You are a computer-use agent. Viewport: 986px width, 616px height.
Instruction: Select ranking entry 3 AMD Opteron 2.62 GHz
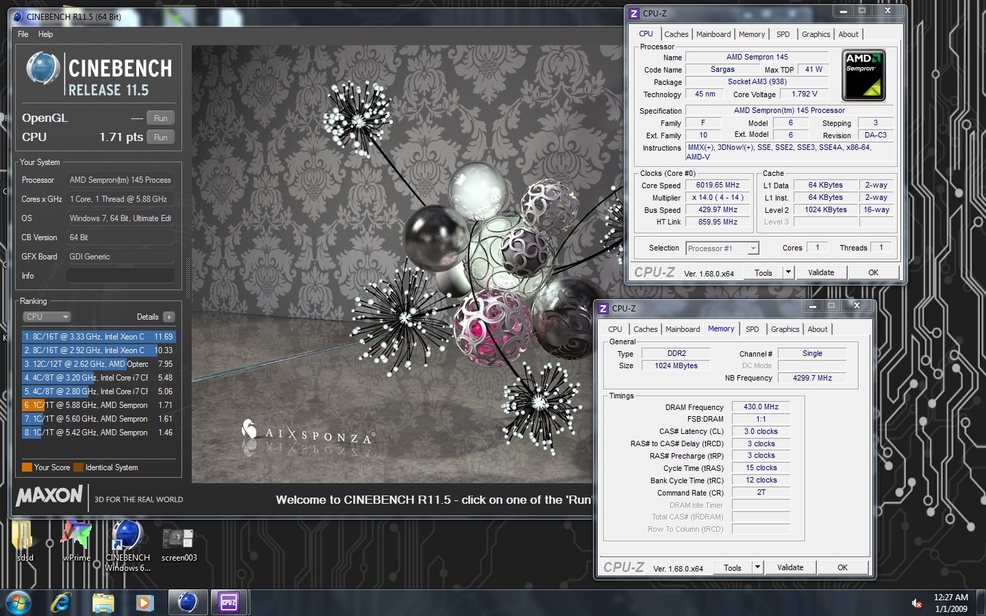pos(99,364)
